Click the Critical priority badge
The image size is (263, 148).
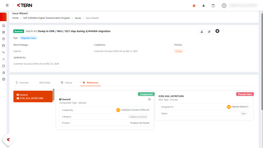[x=179, y=51]
